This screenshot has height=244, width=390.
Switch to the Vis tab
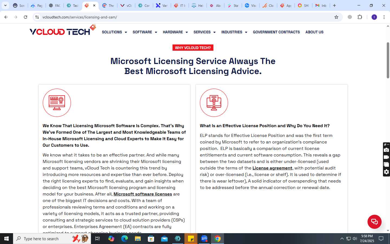pos(250,5)
